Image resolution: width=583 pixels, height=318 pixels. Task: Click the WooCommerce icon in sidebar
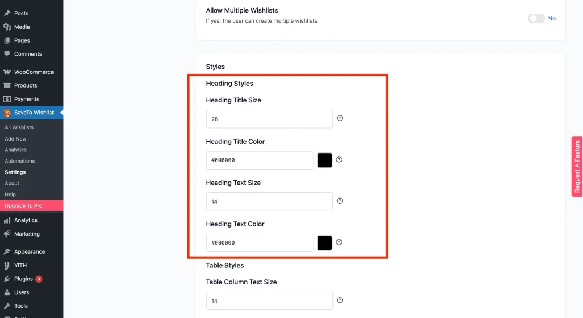[7, 72]
